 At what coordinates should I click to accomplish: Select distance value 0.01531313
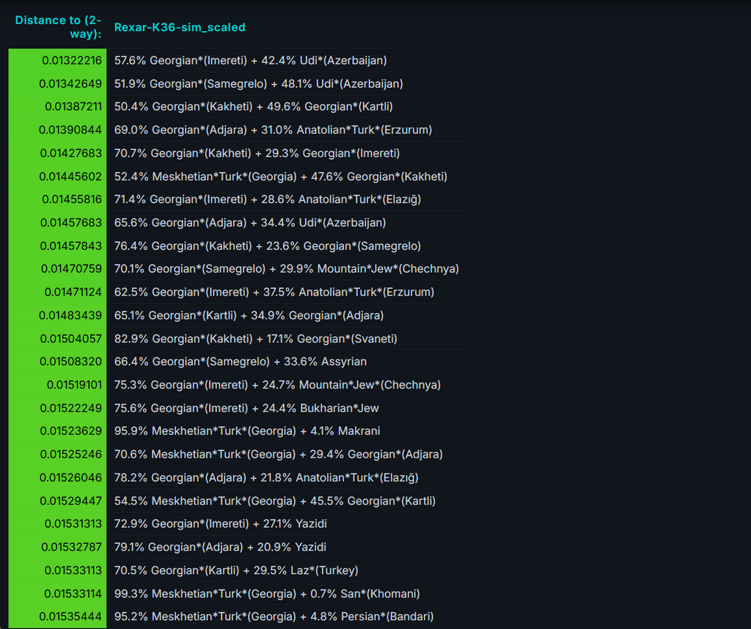point(73,524)
